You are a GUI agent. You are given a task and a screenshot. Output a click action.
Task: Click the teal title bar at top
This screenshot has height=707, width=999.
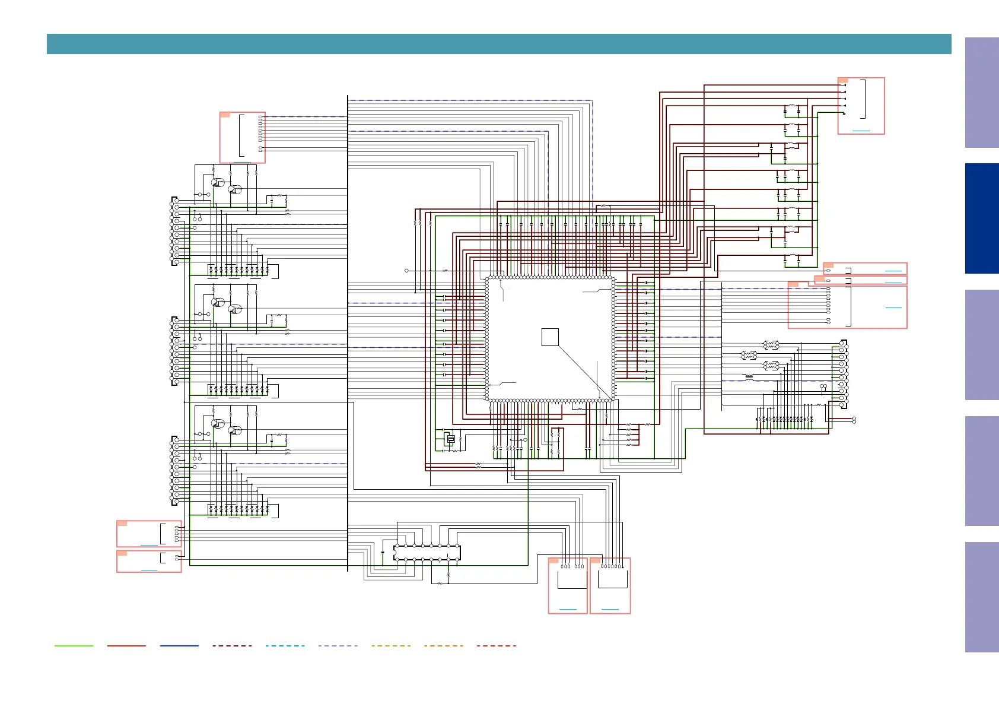tap(499, 44)
